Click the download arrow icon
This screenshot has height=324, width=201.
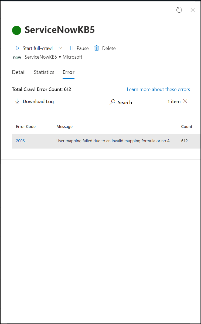[x=17, y=102]
